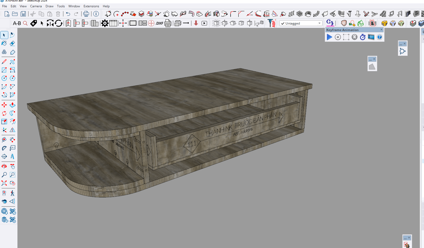
Task: Select the Eraser tool
Action: (12, 43)
